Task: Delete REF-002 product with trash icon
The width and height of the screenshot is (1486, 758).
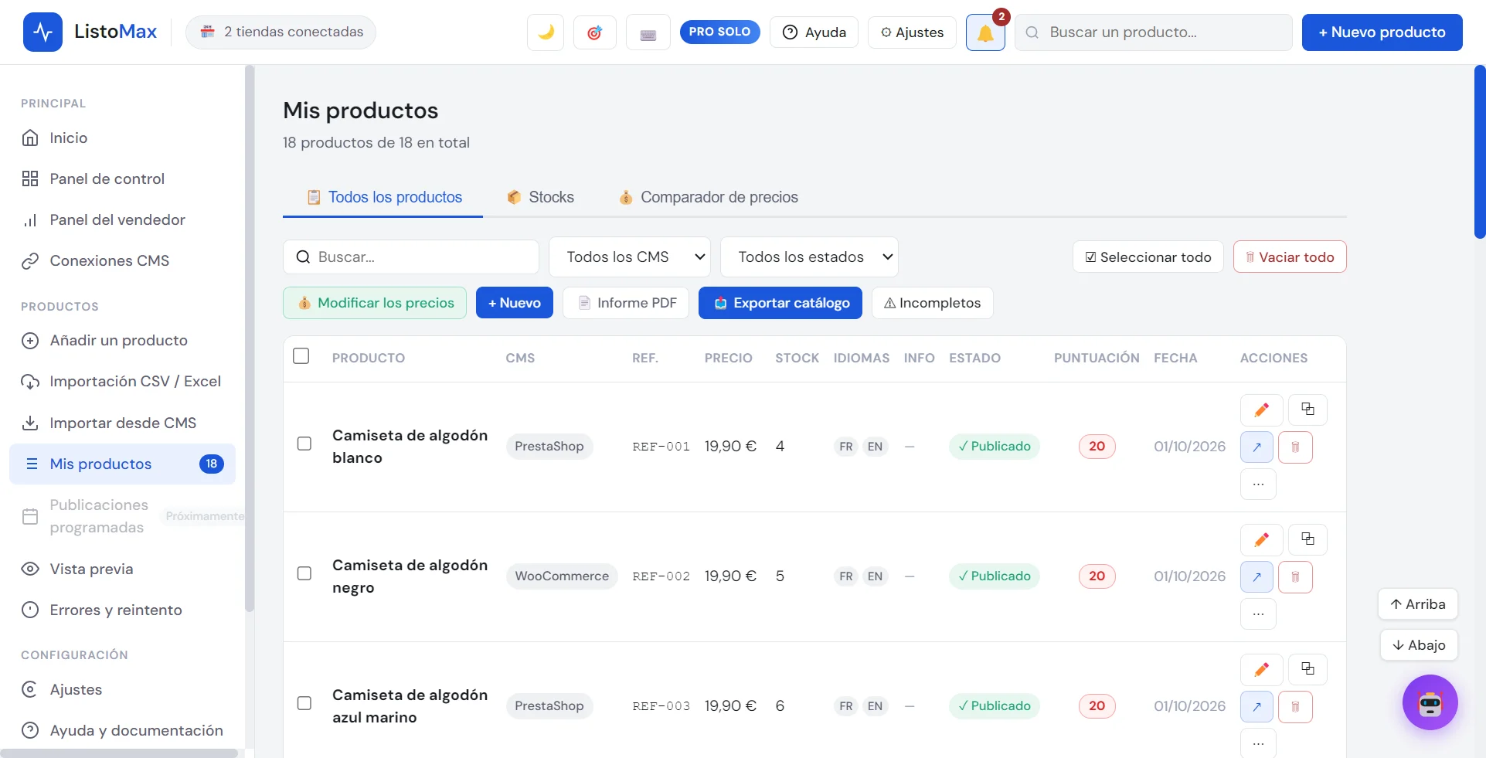Action: point(1295,576)
